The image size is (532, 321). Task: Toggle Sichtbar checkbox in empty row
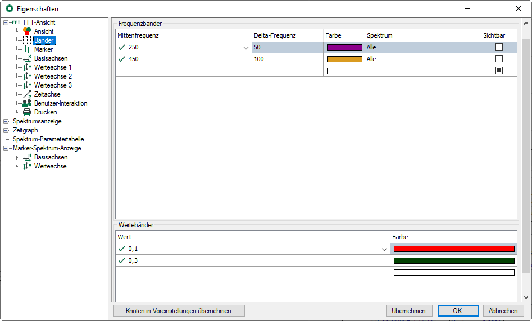click(x=498, y=71)
